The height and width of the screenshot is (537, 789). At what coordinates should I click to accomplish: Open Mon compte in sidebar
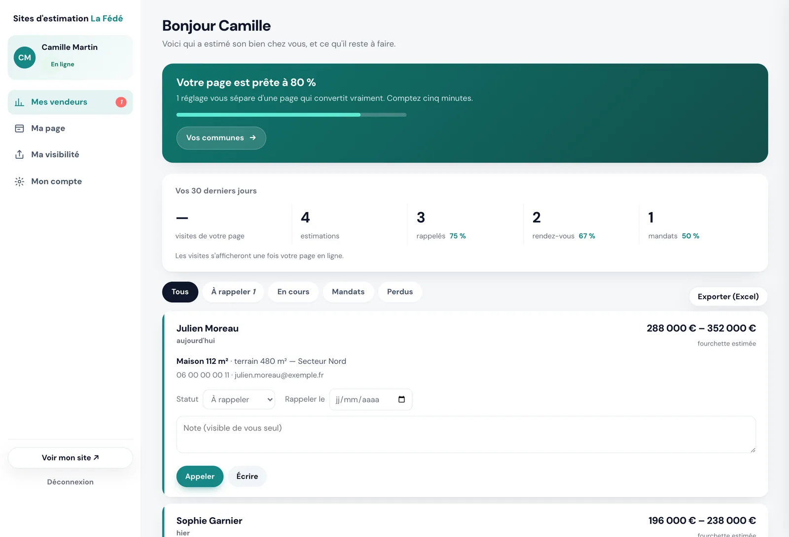coord(70,181)
